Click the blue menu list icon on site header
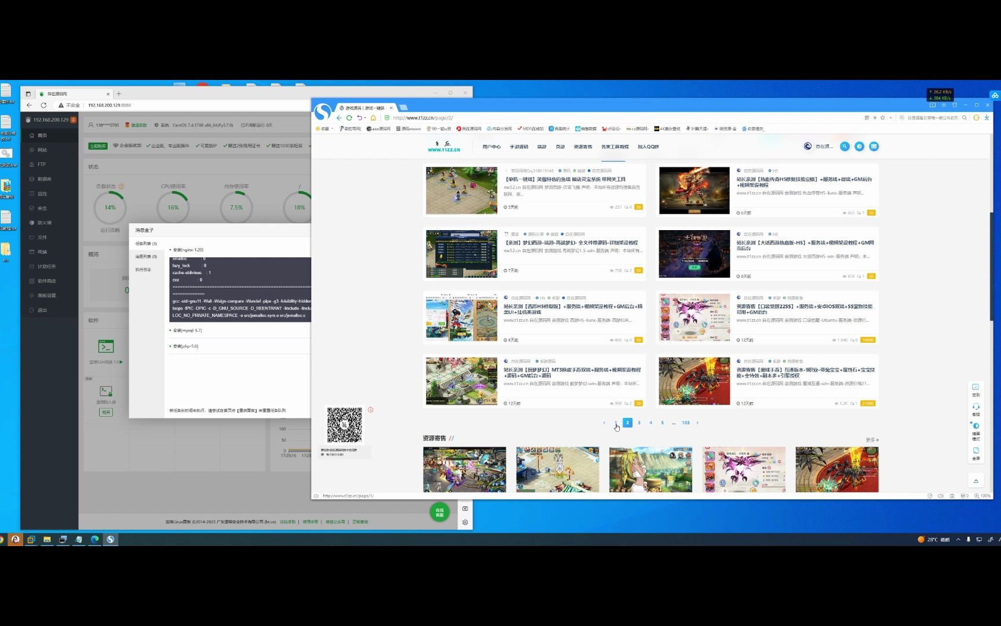Image resolution: width=1001 pixels, height=626 pixels. click(874, 147)
